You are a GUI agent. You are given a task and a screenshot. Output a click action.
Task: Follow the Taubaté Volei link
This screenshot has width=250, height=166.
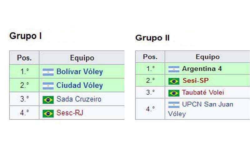[x=203, y=92]
